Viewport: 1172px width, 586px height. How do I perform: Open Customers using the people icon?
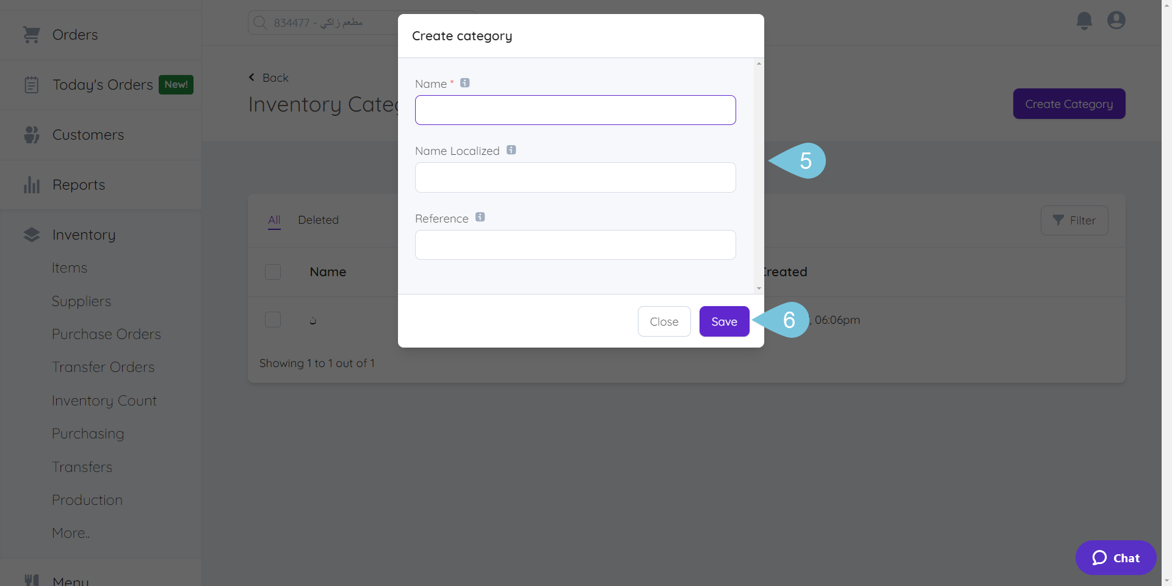point(31,134)
